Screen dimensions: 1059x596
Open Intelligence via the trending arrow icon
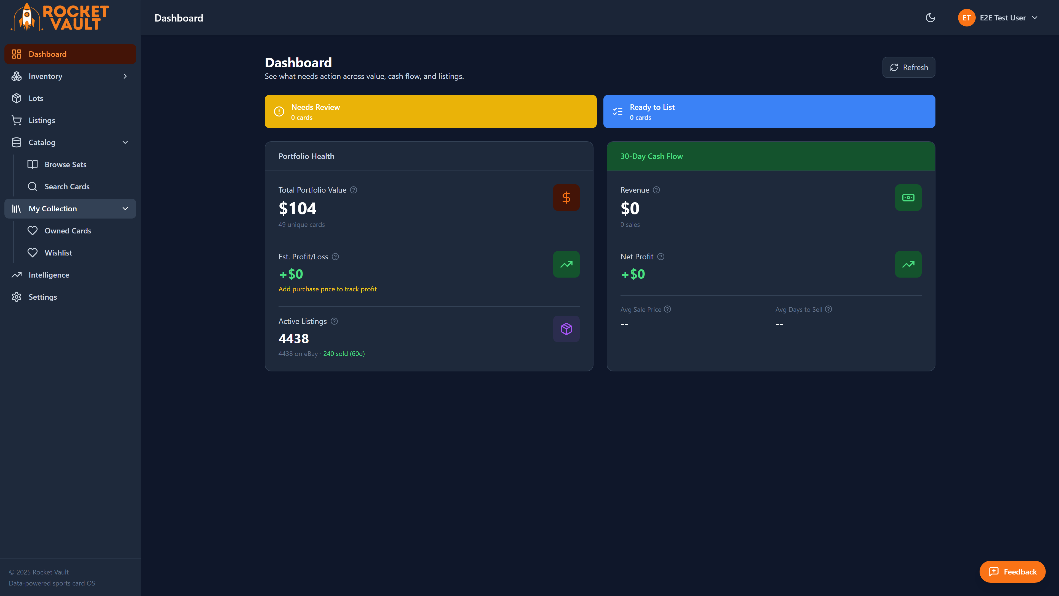pyautogui.click(x=17, y=274)
